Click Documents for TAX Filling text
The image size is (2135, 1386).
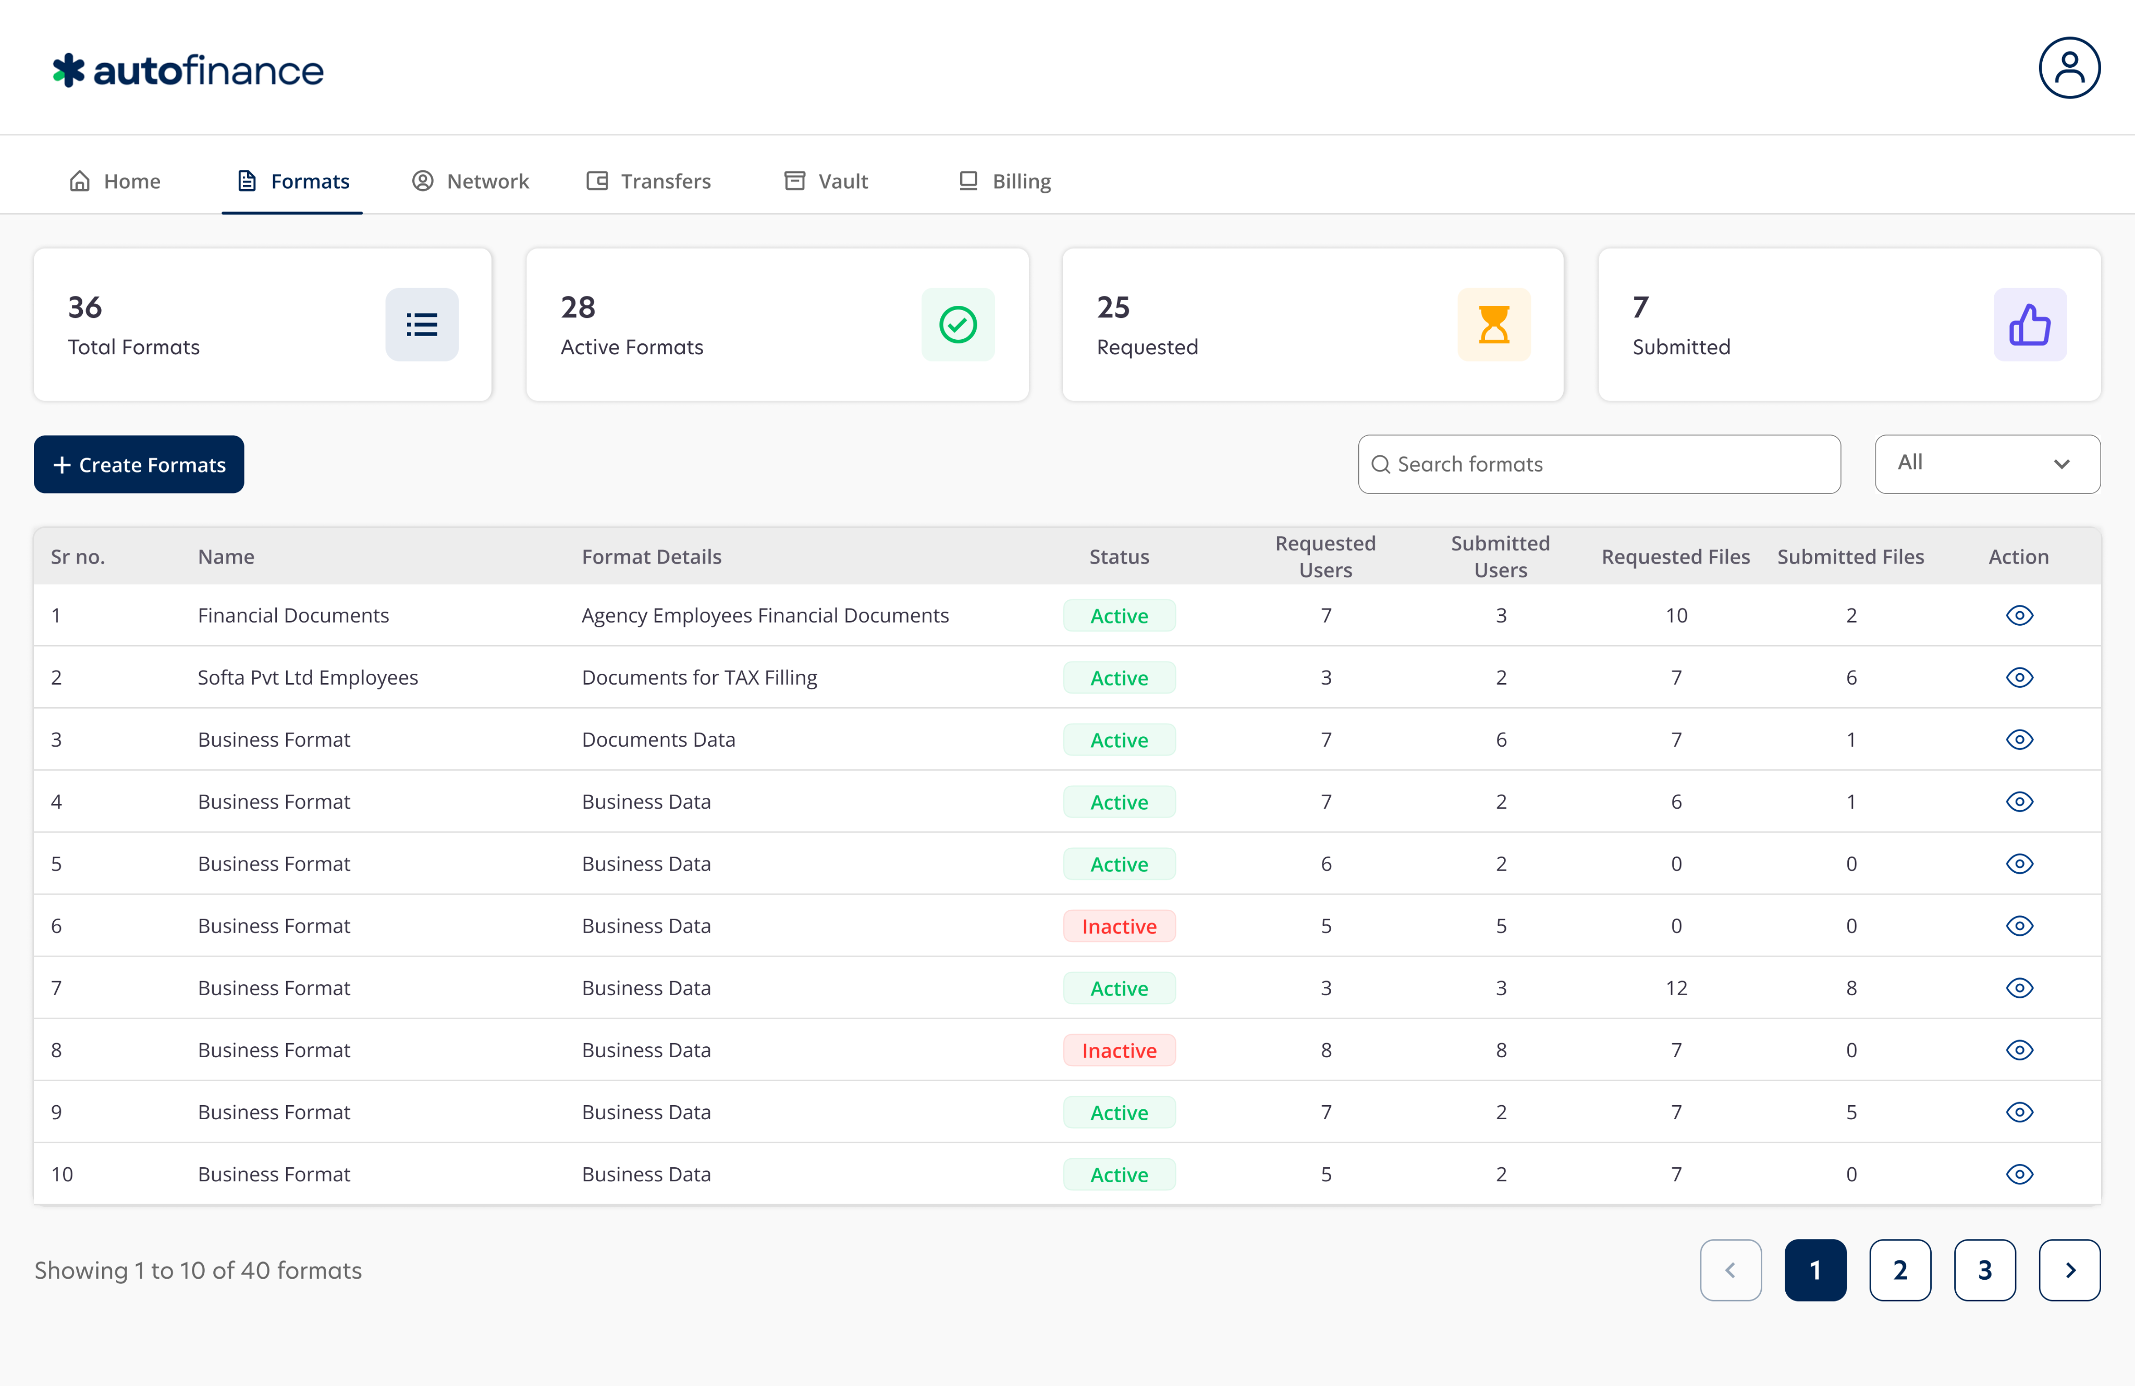click(700, 677)
